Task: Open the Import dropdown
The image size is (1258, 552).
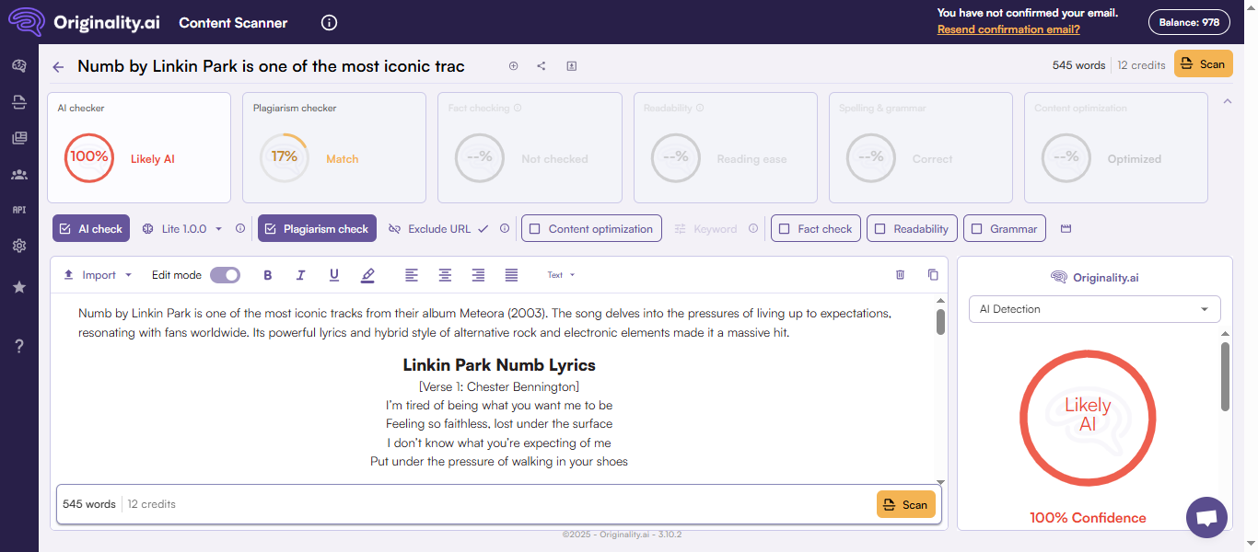Action: point(98,275)
